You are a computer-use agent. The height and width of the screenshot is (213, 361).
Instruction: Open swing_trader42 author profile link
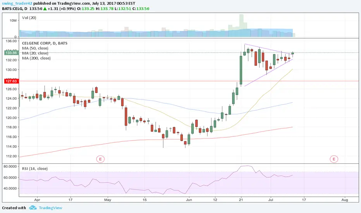coord(17,3)
